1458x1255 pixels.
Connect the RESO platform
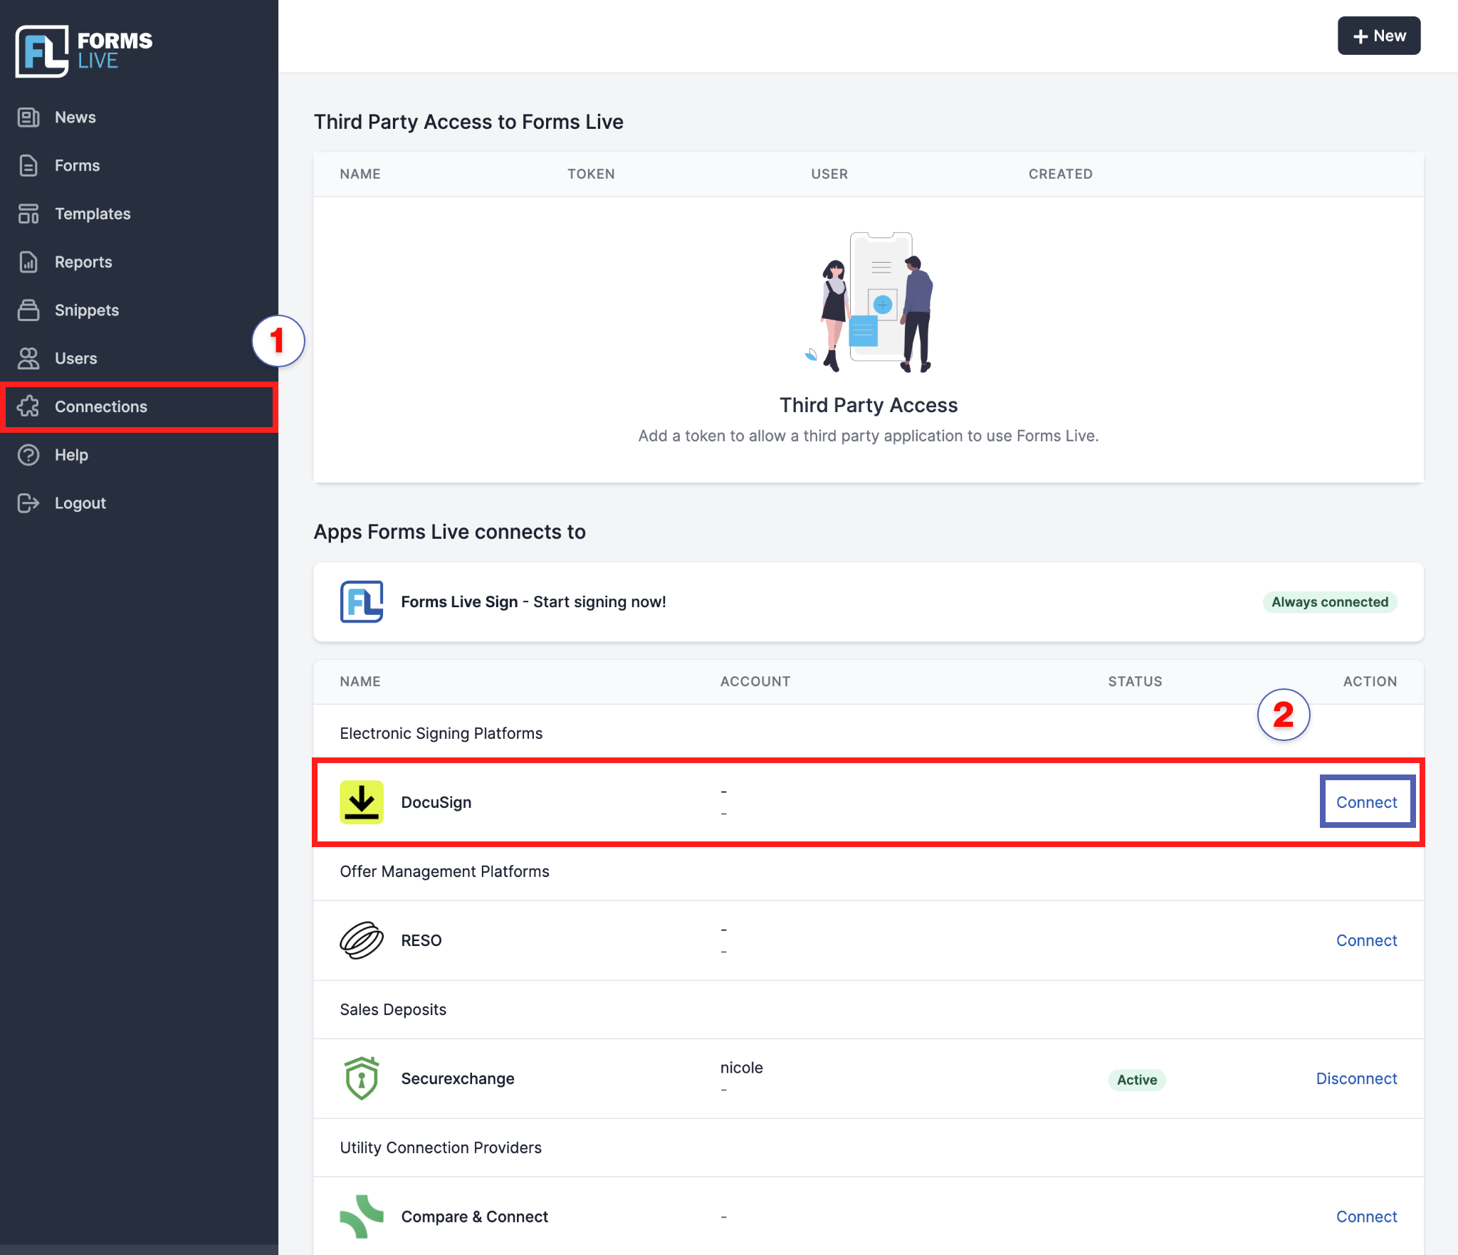pos(1366,940)
